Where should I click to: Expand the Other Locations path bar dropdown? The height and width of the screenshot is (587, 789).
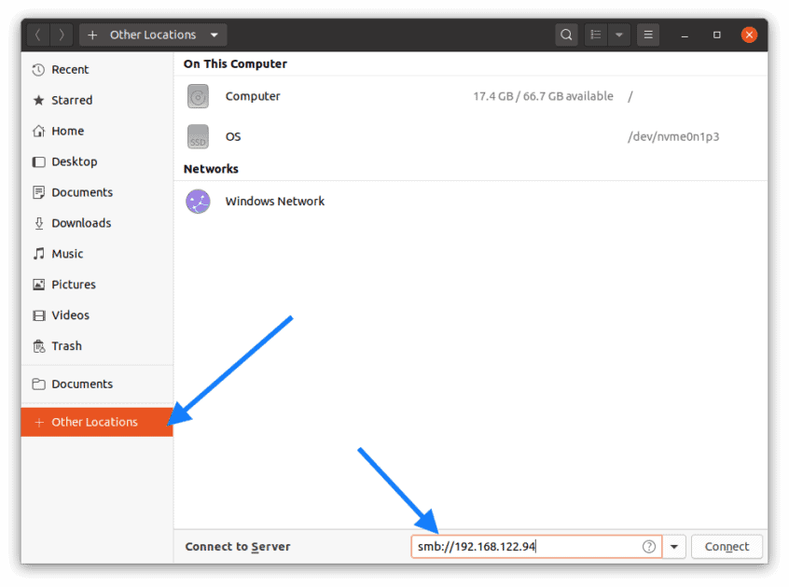click(213, 34)
